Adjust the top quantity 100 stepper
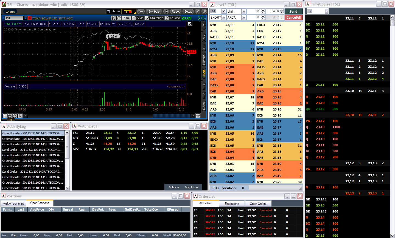The width and height of the screenshot is (395, 238). pyautogui.click(x=263, y=11)
